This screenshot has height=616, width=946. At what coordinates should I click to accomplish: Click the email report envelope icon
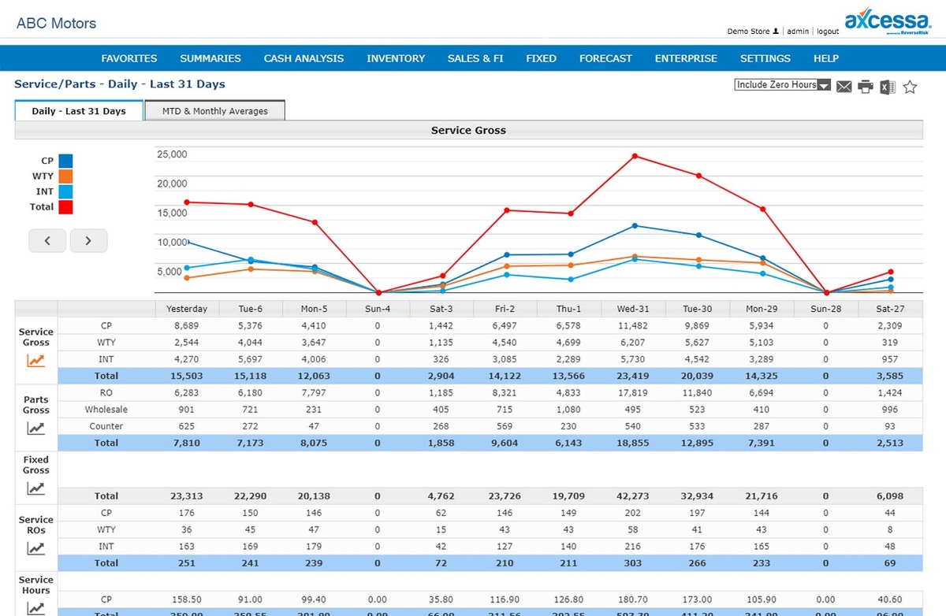click(844, 87)
